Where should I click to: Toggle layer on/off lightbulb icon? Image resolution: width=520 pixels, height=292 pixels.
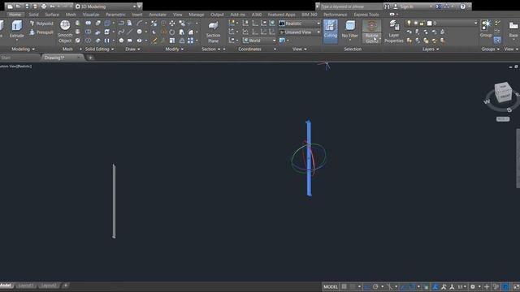(409, 23)
